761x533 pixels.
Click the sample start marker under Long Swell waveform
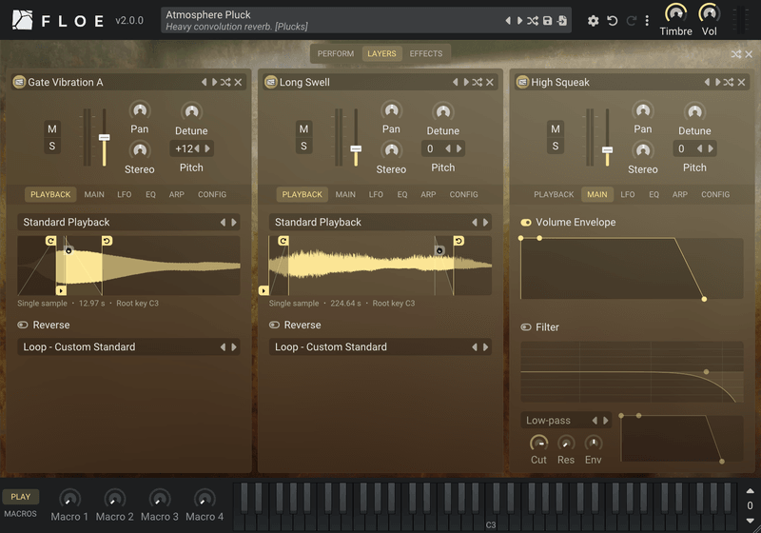263,290
